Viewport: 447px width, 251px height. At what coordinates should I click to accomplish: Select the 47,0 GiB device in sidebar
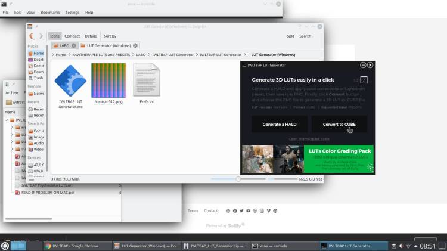pos(36,165)
